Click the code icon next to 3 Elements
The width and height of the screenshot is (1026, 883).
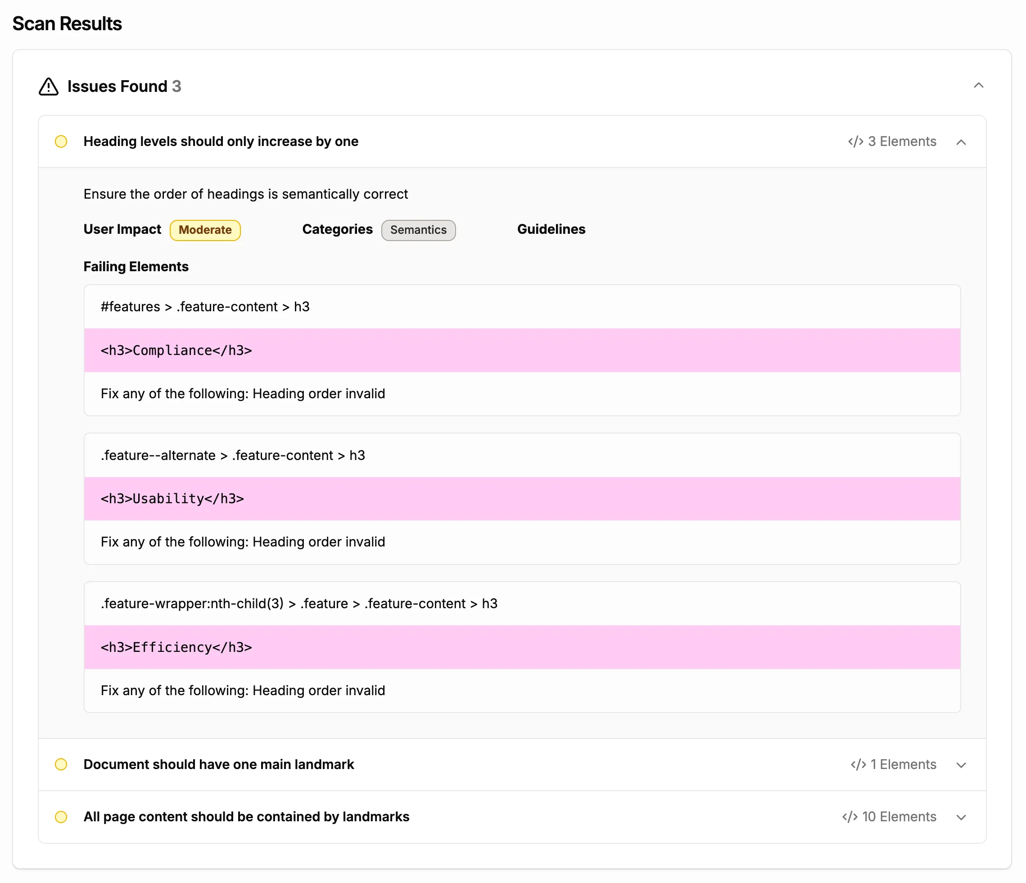(856, 142)
